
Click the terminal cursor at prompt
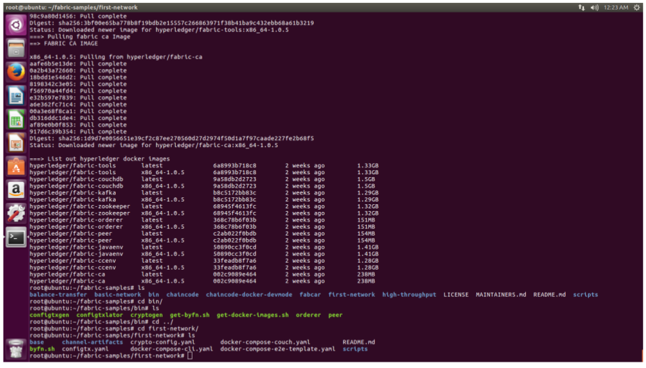pyautogui.click(x=190, y=355)
